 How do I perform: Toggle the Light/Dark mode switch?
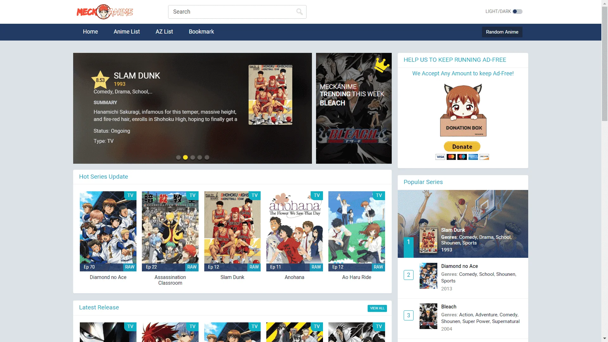517,11
